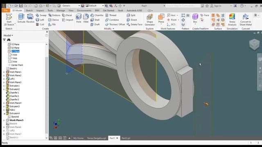Create a freeform Box
The height and width of the screenshot is (147, 262).
pyautogui.click(x=195, y=19)
